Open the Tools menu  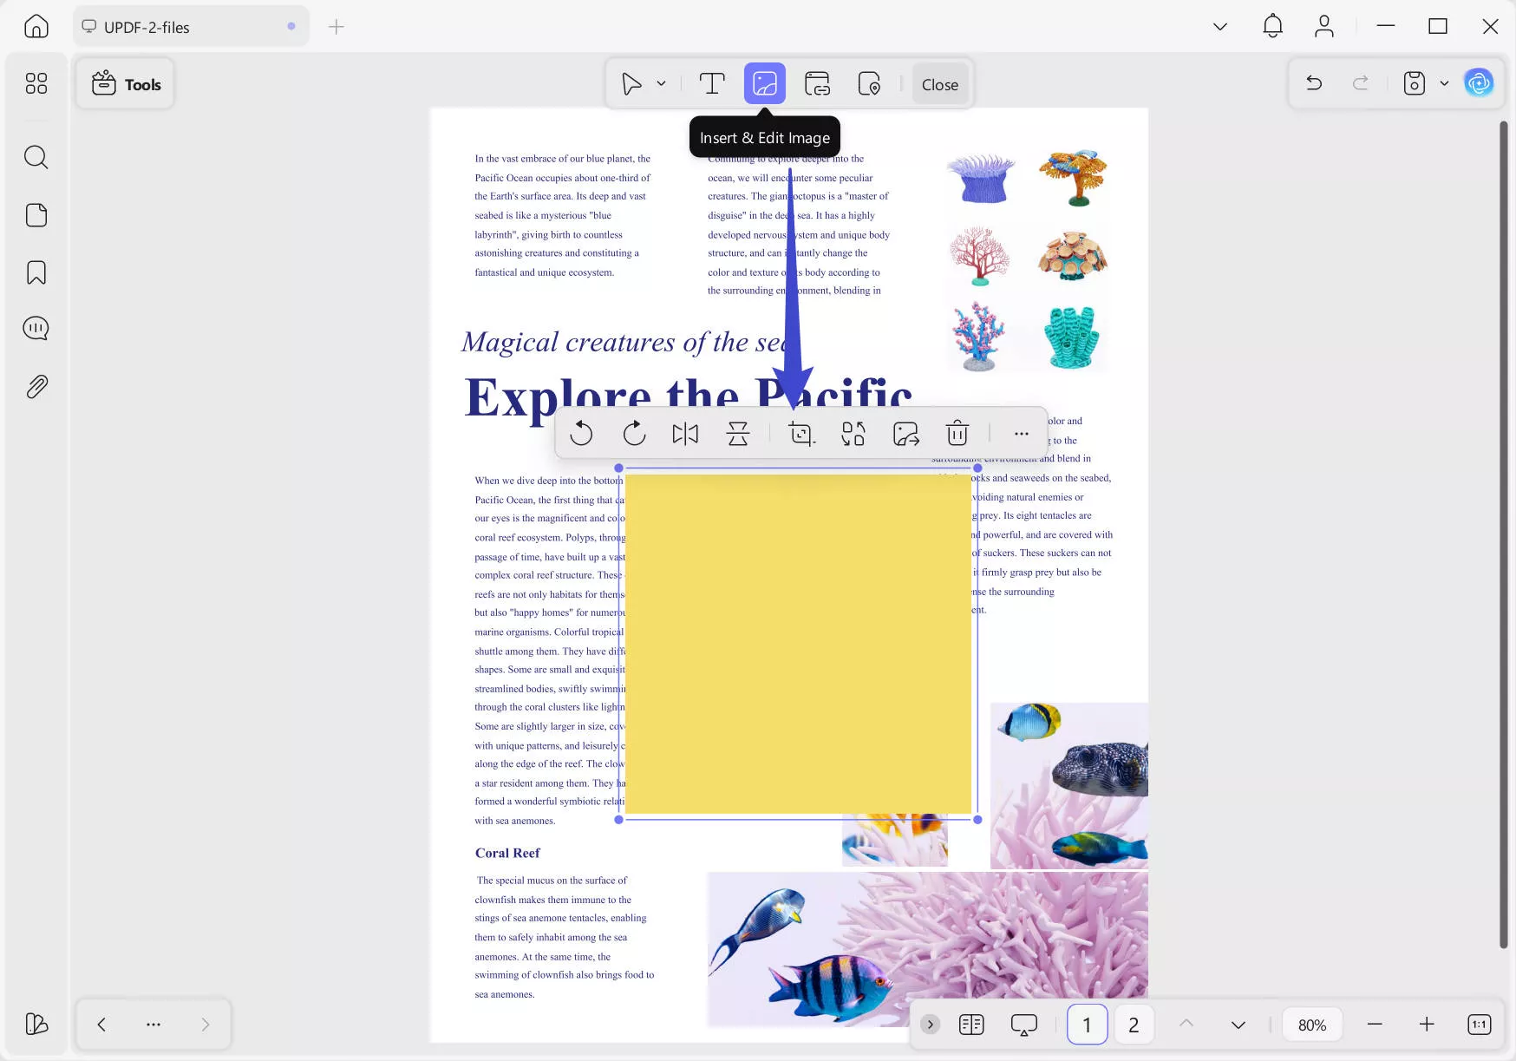click(x=125, y=83)
